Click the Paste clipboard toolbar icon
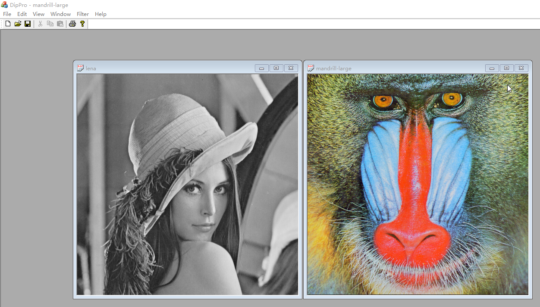This screenshot has height=307, width=540. (60, 24)
